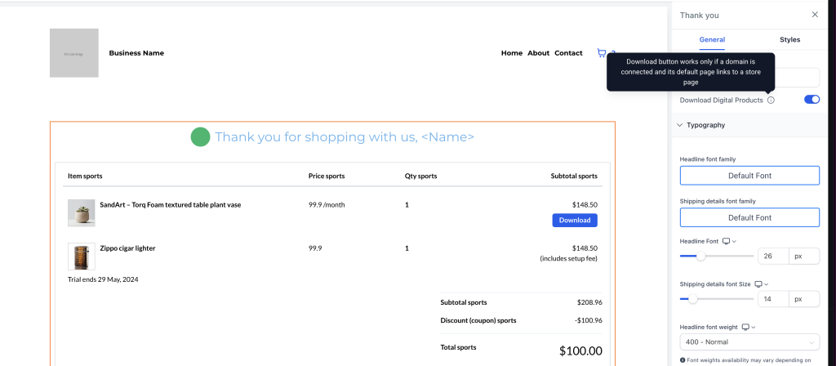The height and width of the screenshot is (366, 836).
Task: Click the info icon beside Download Digital Products
Action: click(x=771, y=100)
